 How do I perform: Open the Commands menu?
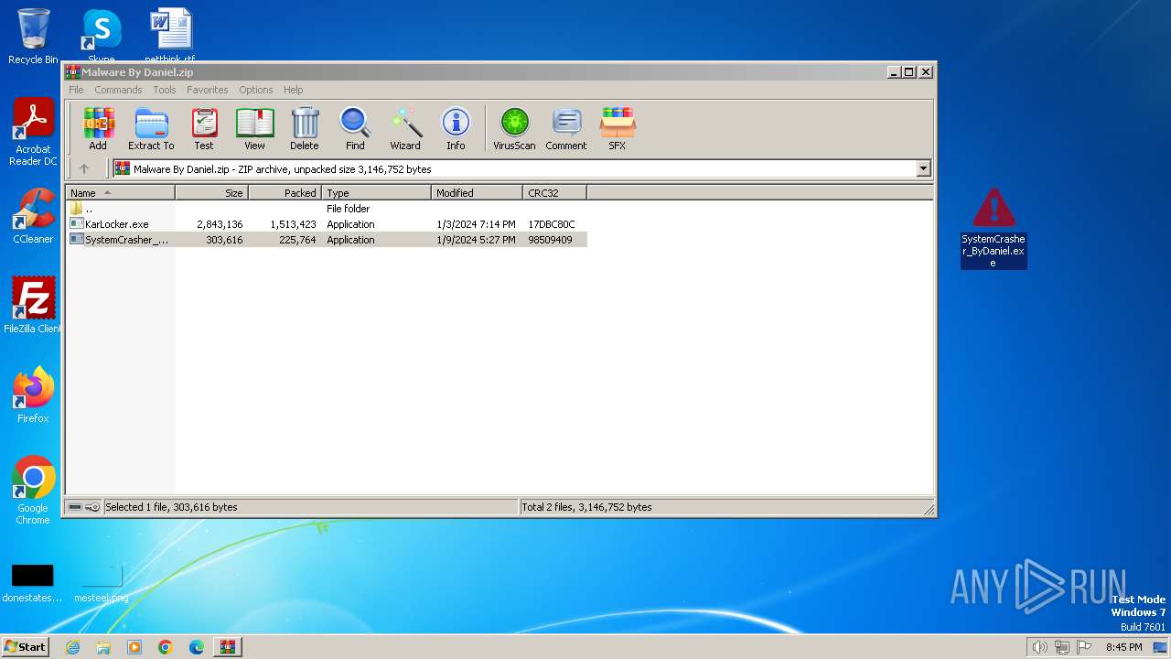(x=118, y=90)
